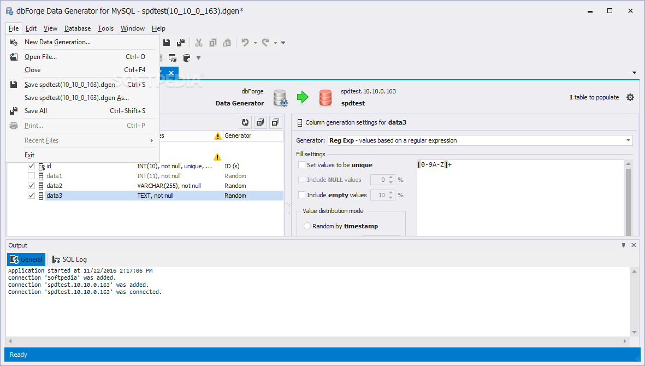Click the Redo arrow icon

(265, 43)
